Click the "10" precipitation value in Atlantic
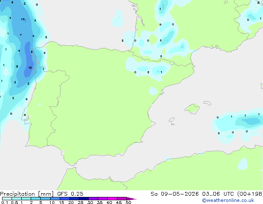The height and width of the screenshot is (204, 263). tap(23, 19)
